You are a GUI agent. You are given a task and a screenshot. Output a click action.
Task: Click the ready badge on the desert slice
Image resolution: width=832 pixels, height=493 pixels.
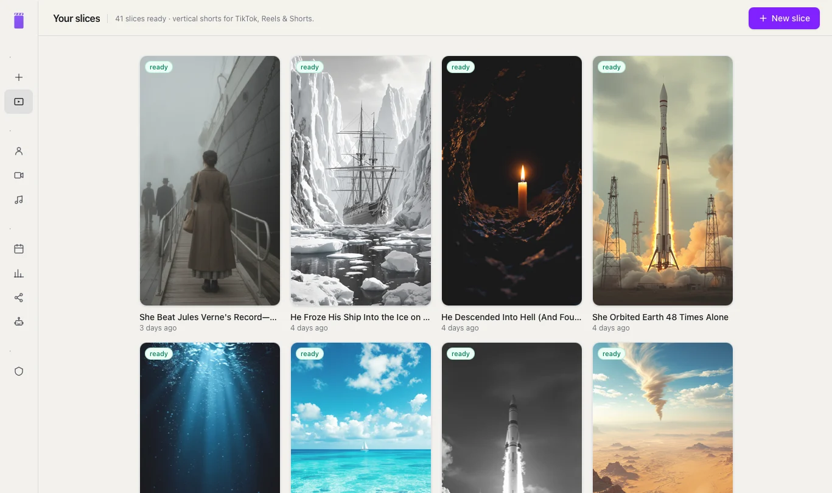point(612,354)
